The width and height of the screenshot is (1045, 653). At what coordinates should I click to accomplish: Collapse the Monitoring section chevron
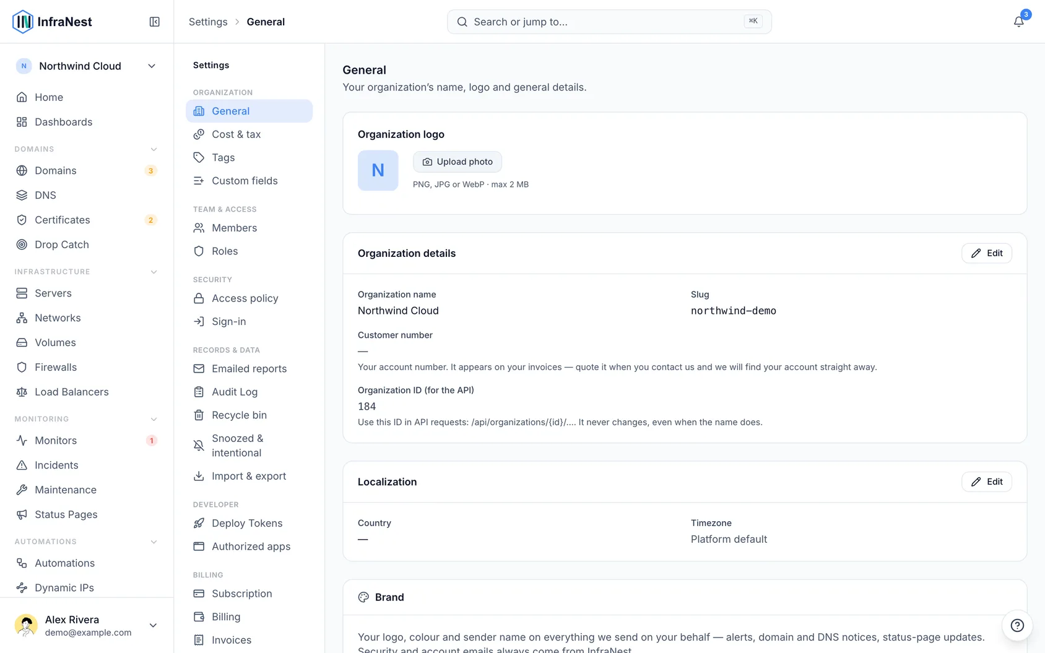[154, 419]
